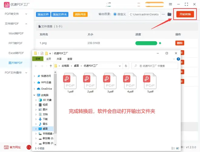The width and height of the screenshot is (200, 152).
Task: Collapse the 文件转PDF sidebar section
Action: click(27, 24)
